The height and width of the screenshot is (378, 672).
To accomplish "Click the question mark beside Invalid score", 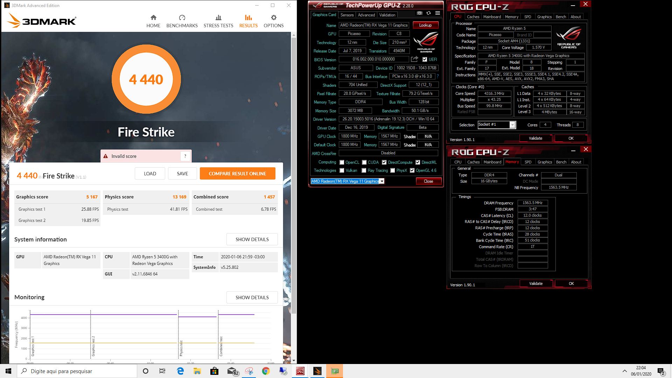I will (185, 156).
